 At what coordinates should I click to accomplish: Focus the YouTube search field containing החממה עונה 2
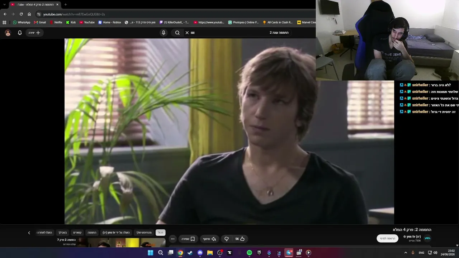(x=240, y=33)
